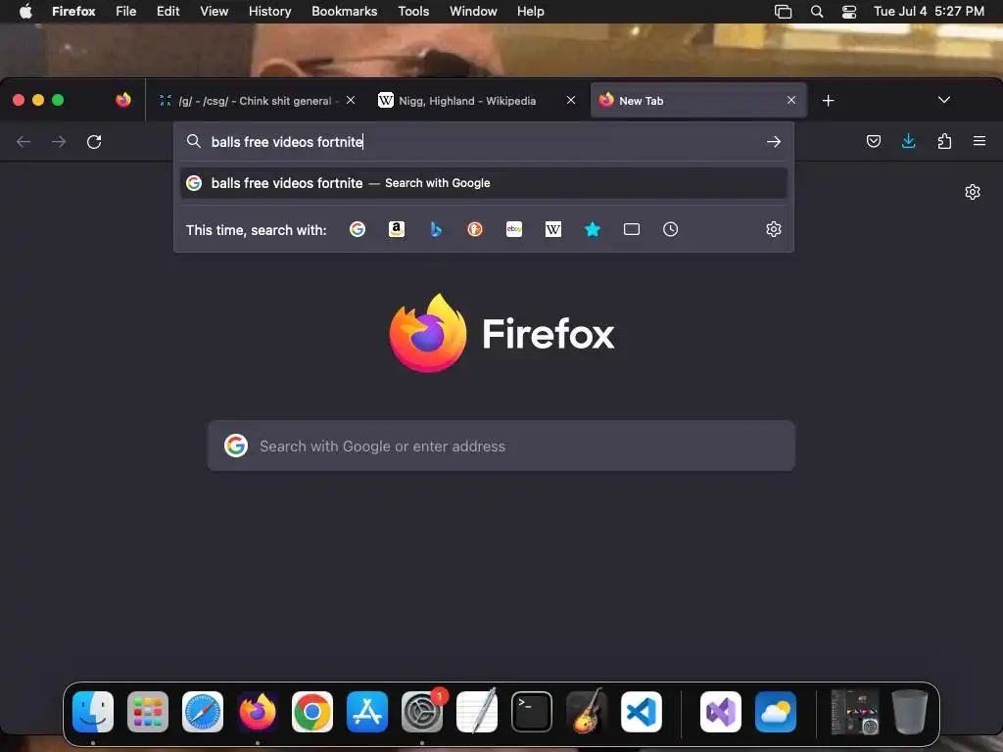Open the Apple menu

point(25,12)
